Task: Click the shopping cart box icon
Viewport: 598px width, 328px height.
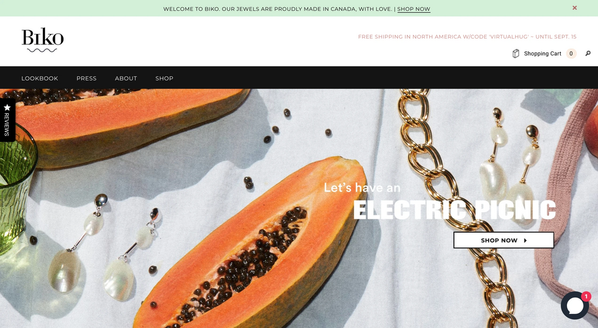Action: pos(516,54)
